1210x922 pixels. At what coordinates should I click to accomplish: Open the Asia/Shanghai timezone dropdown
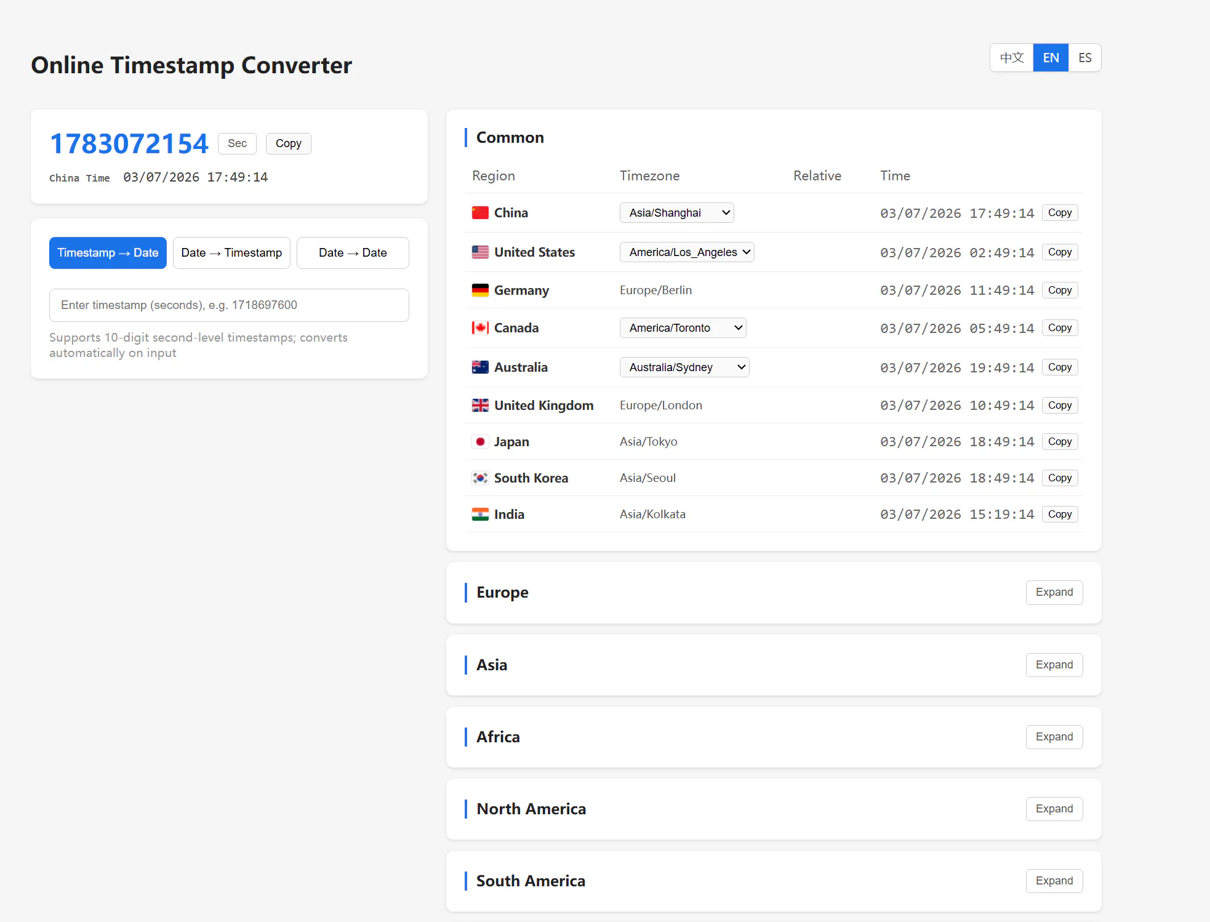676,213
